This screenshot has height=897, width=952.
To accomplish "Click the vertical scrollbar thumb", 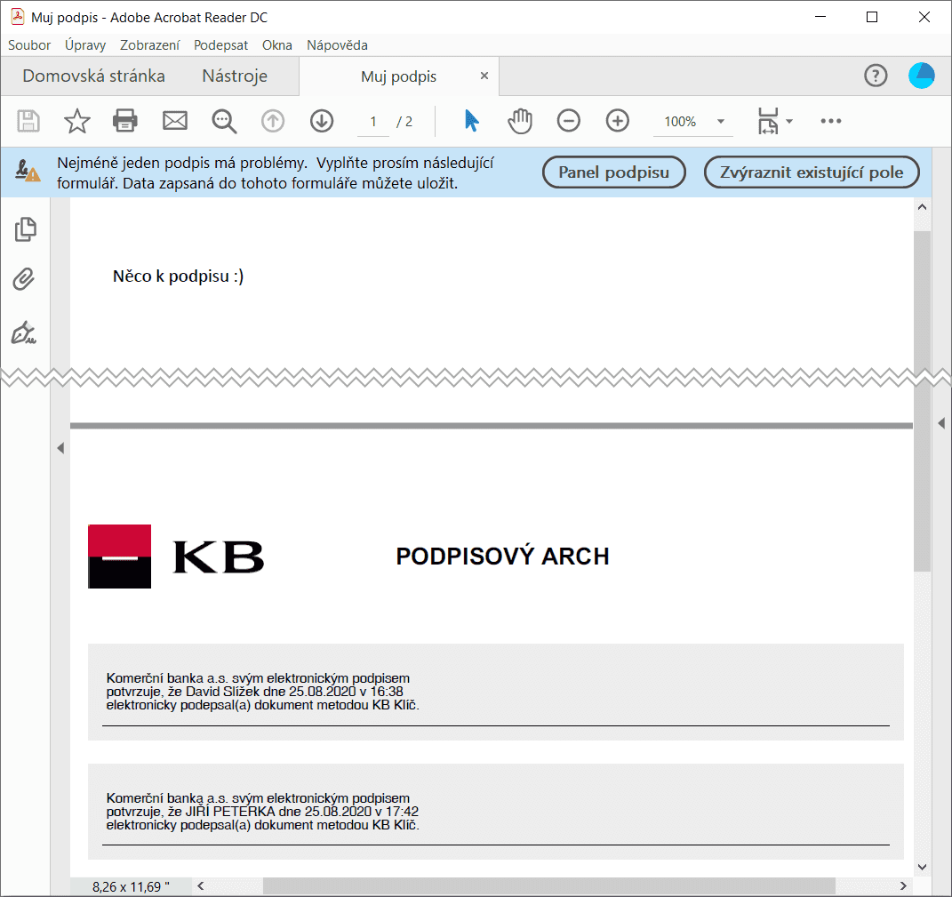I will pos(922,401).
